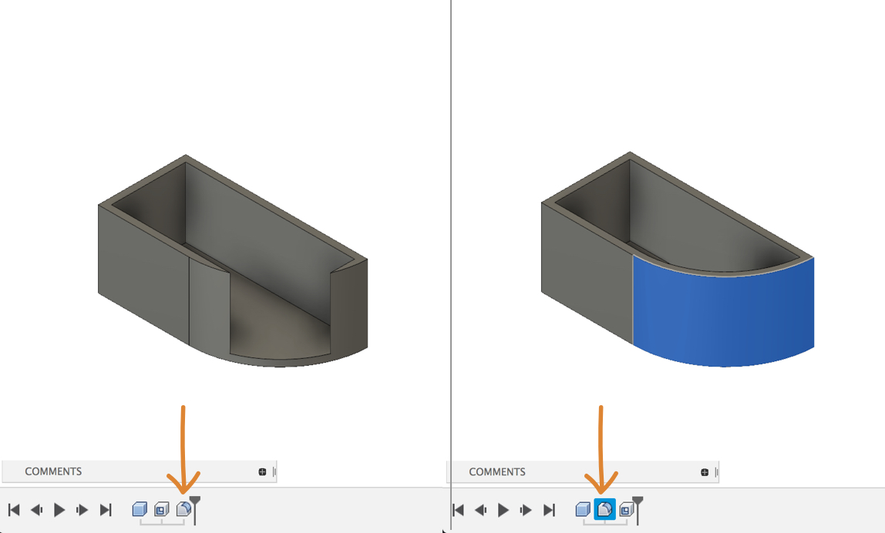Image resolution: width=885 pixels, height=533 pixels.
Task: Play the right panel's timeline
Action: coord(503,510)
